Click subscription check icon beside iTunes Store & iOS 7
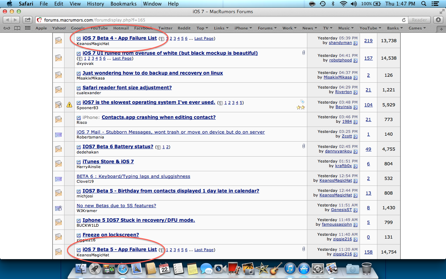This screenshot has height=279, width=446. (x=79, y=162)
